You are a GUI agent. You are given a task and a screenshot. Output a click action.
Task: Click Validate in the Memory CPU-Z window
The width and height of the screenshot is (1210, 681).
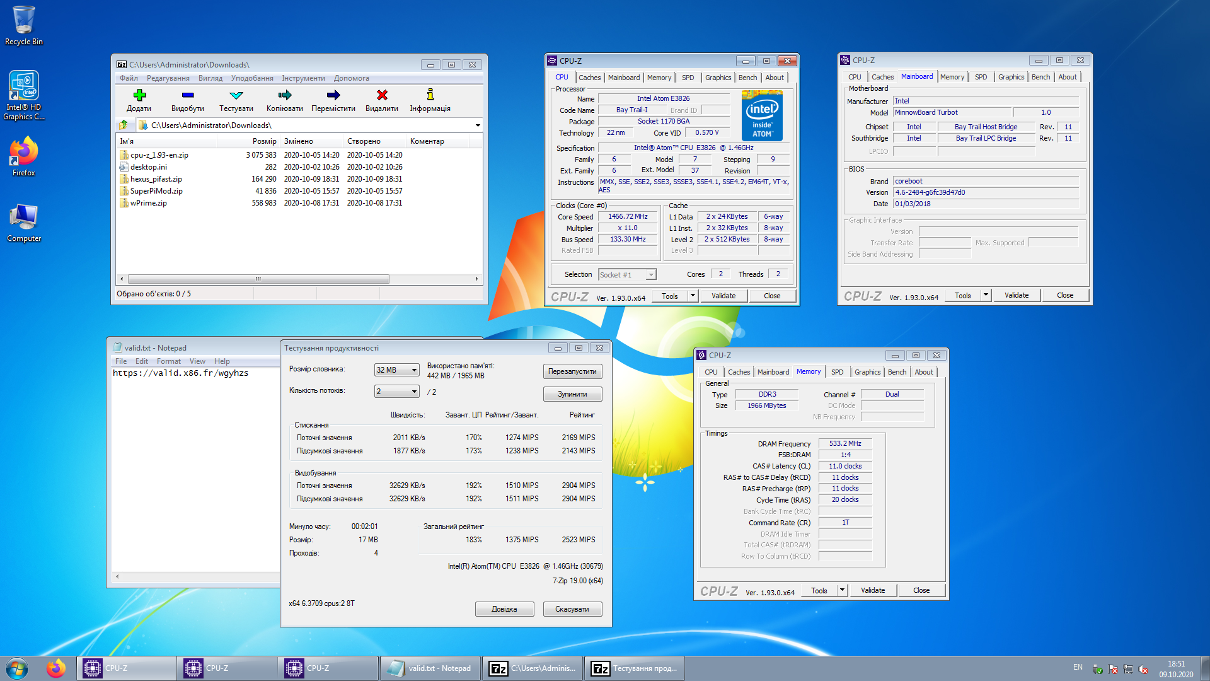click(x=873, y=590)
